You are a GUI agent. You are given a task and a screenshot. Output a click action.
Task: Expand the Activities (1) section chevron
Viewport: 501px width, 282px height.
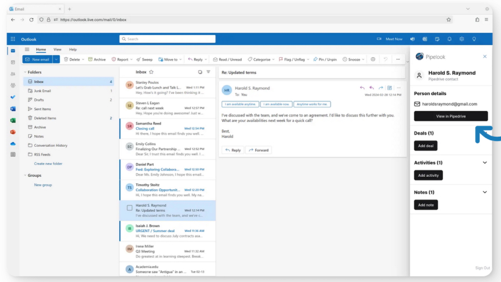[485, 162]
